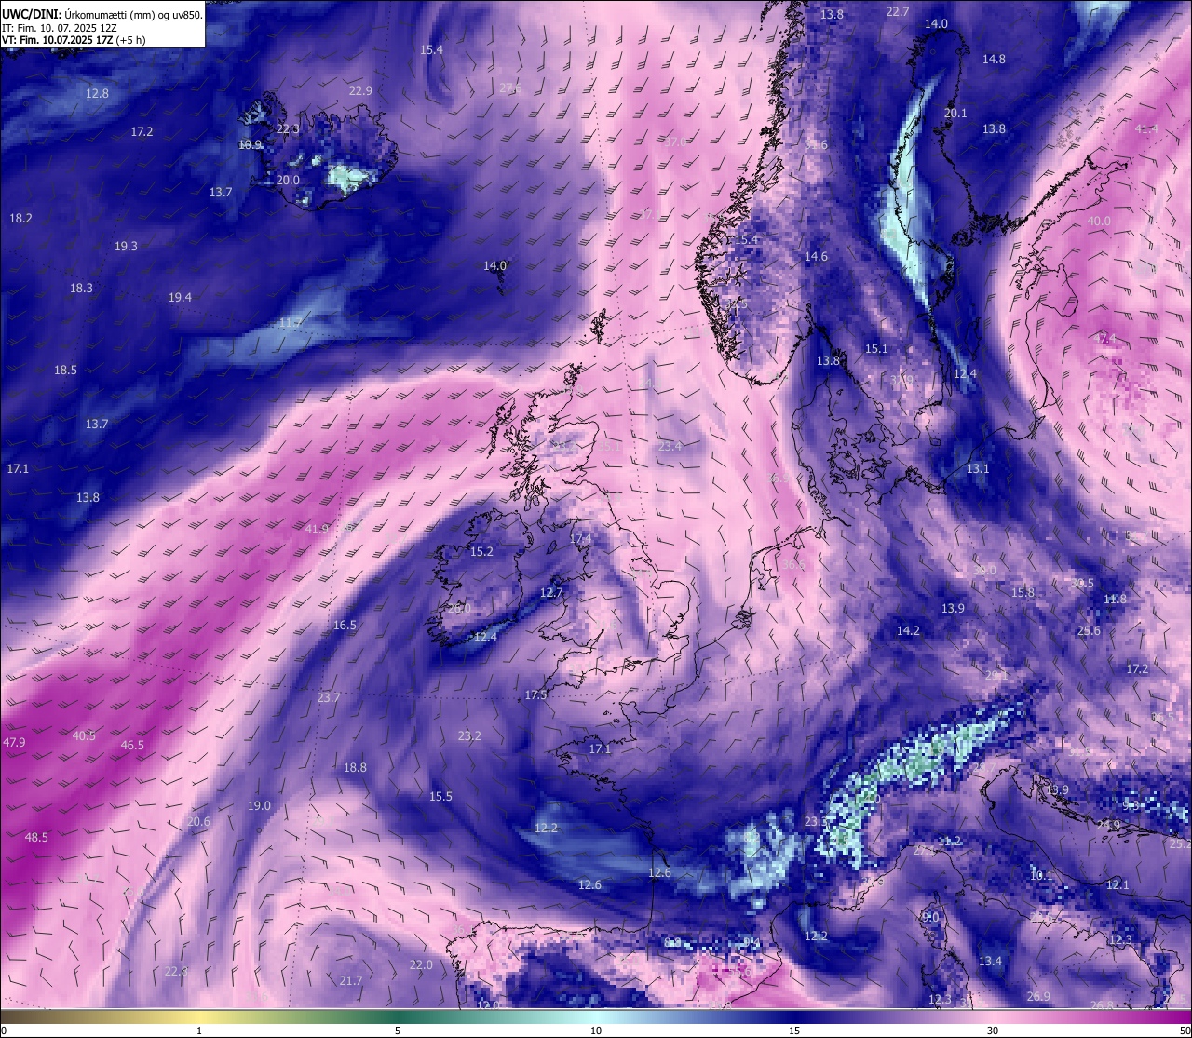
Task: Select the 15.2 value over Ireland
Action: (481, 552)
